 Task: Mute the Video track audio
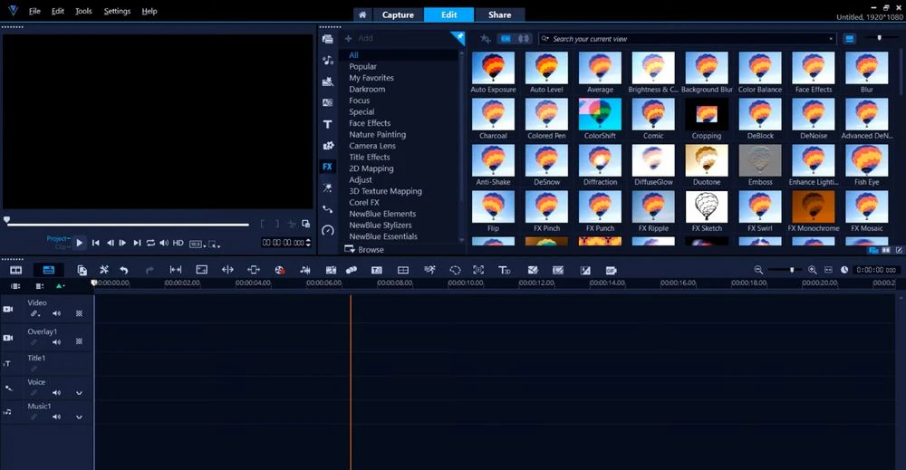click(56, 313)
